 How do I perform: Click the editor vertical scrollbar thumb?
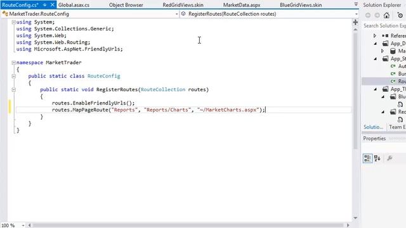point(355,91)
